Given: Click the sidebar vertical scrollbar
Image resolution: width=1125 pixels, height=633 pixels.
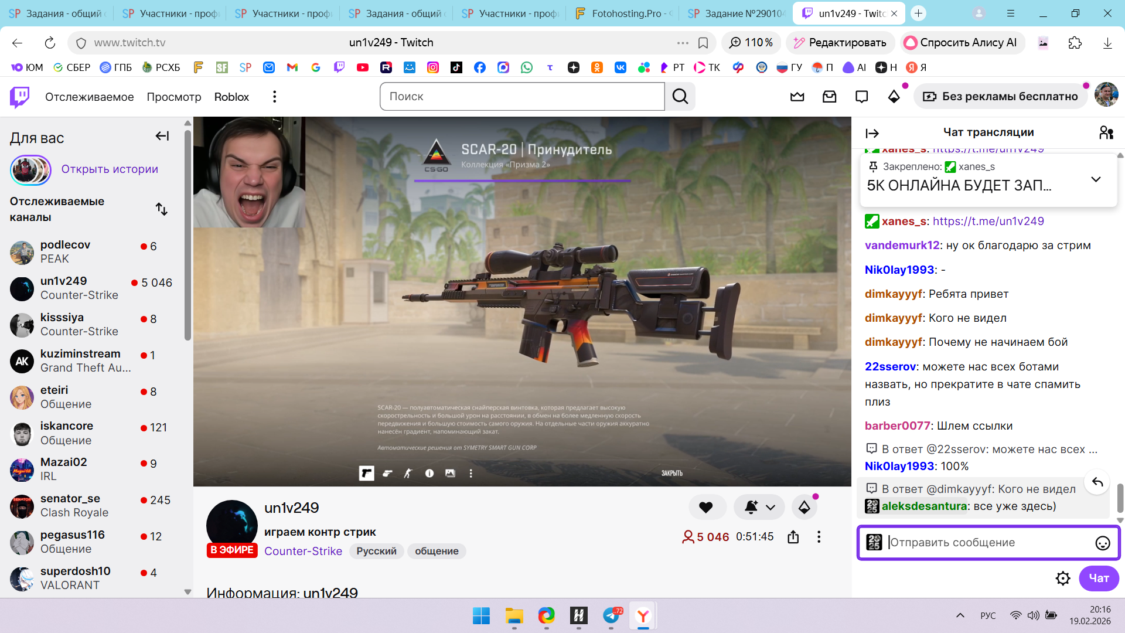Looking at the screenshot, I should click(x=187, y=234).
